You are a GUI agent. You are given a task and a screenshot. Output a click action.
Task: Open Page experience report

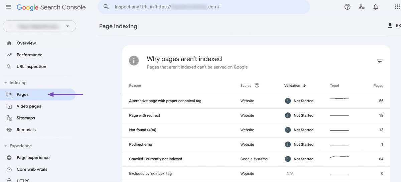pos(33,158)
